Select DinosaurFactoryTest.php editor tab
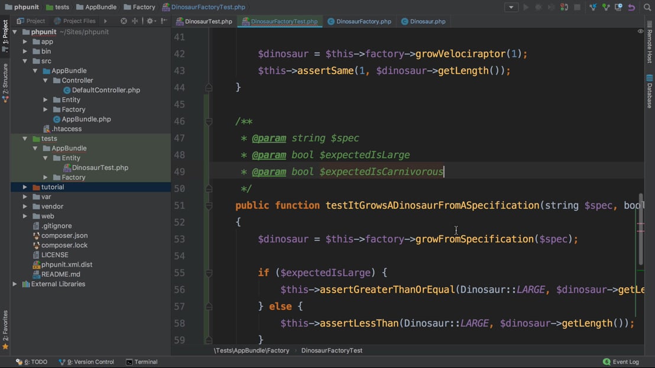The width and height of the screenshot is (655, 368). click(x=280, y=21)
